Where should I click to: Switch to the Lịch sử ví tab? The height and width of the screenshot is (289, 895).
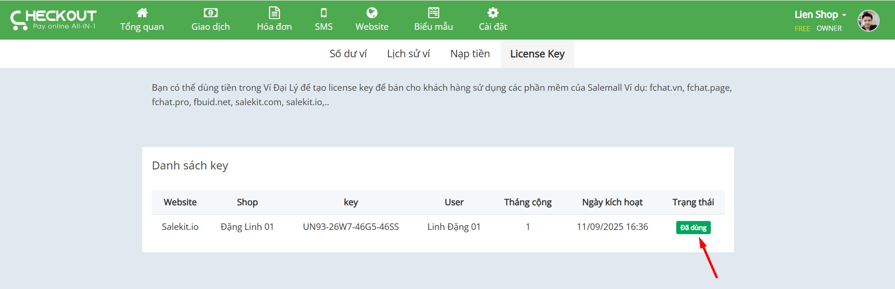(409, 54)
